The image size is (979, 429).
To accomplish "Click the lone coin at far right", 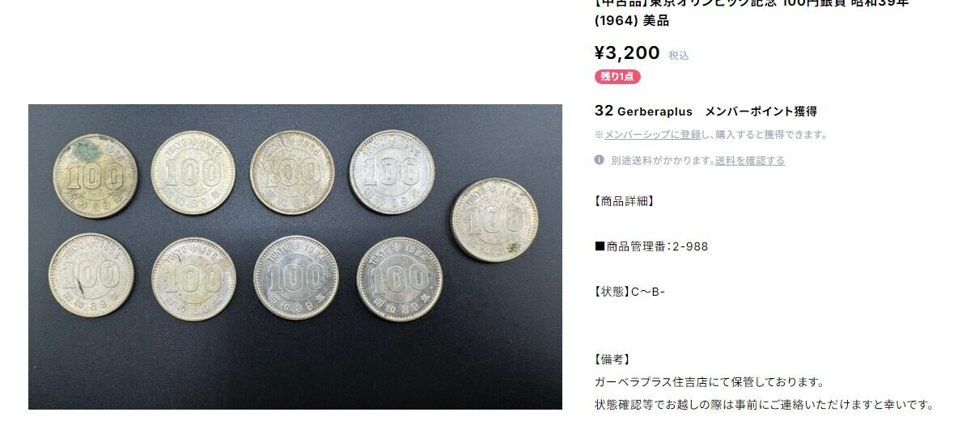I will (494, 220).
